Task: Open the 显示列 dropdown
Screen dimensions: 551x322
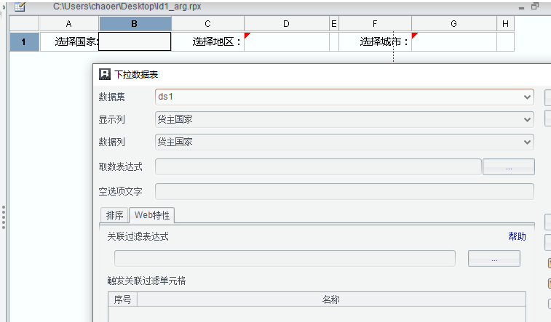Action: click(344, 120)
